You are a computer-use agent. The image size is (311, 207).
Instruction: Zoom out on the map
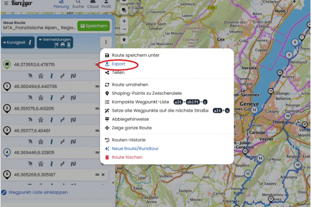click(124, 29)
